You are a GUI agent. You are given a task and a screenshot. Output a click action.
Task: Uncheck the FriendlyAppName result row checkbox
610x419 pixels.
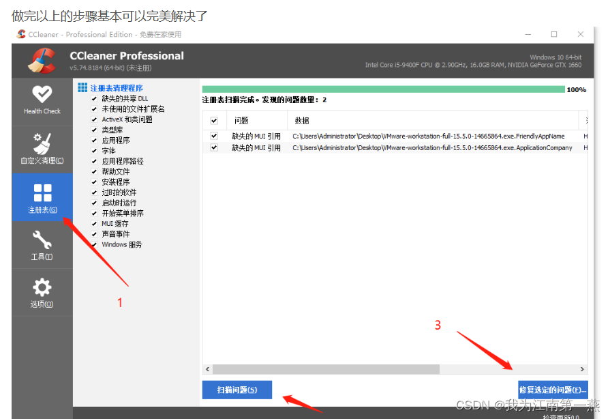[214, 136]
